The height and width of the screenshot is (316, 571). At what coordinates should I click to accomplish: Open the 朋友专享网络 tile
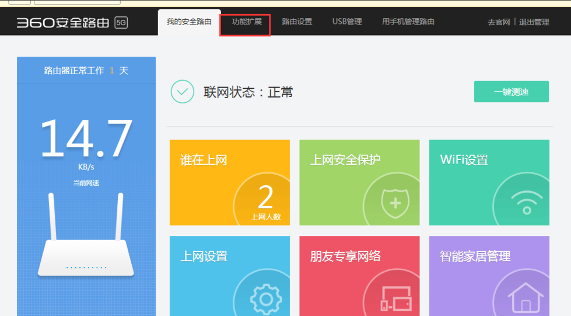click(x=359, y=276)
